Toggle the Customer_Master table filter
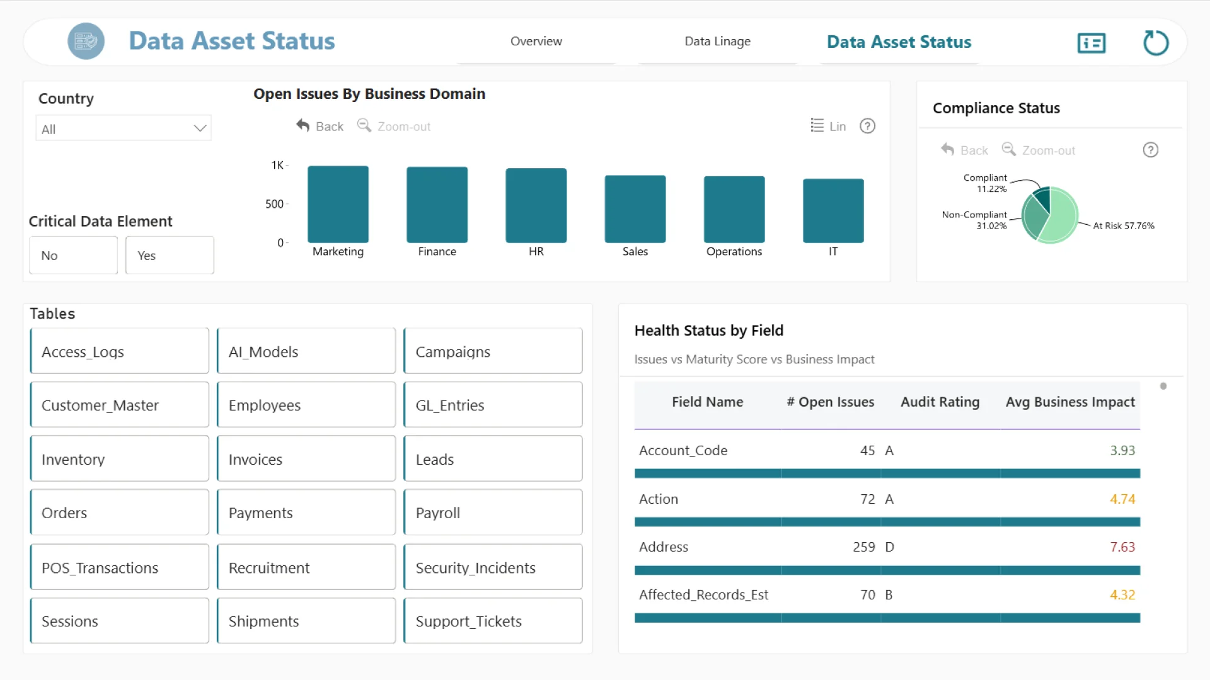This screenshot has width=1210, height=680. pyautogui.click(x=119, y=405)
